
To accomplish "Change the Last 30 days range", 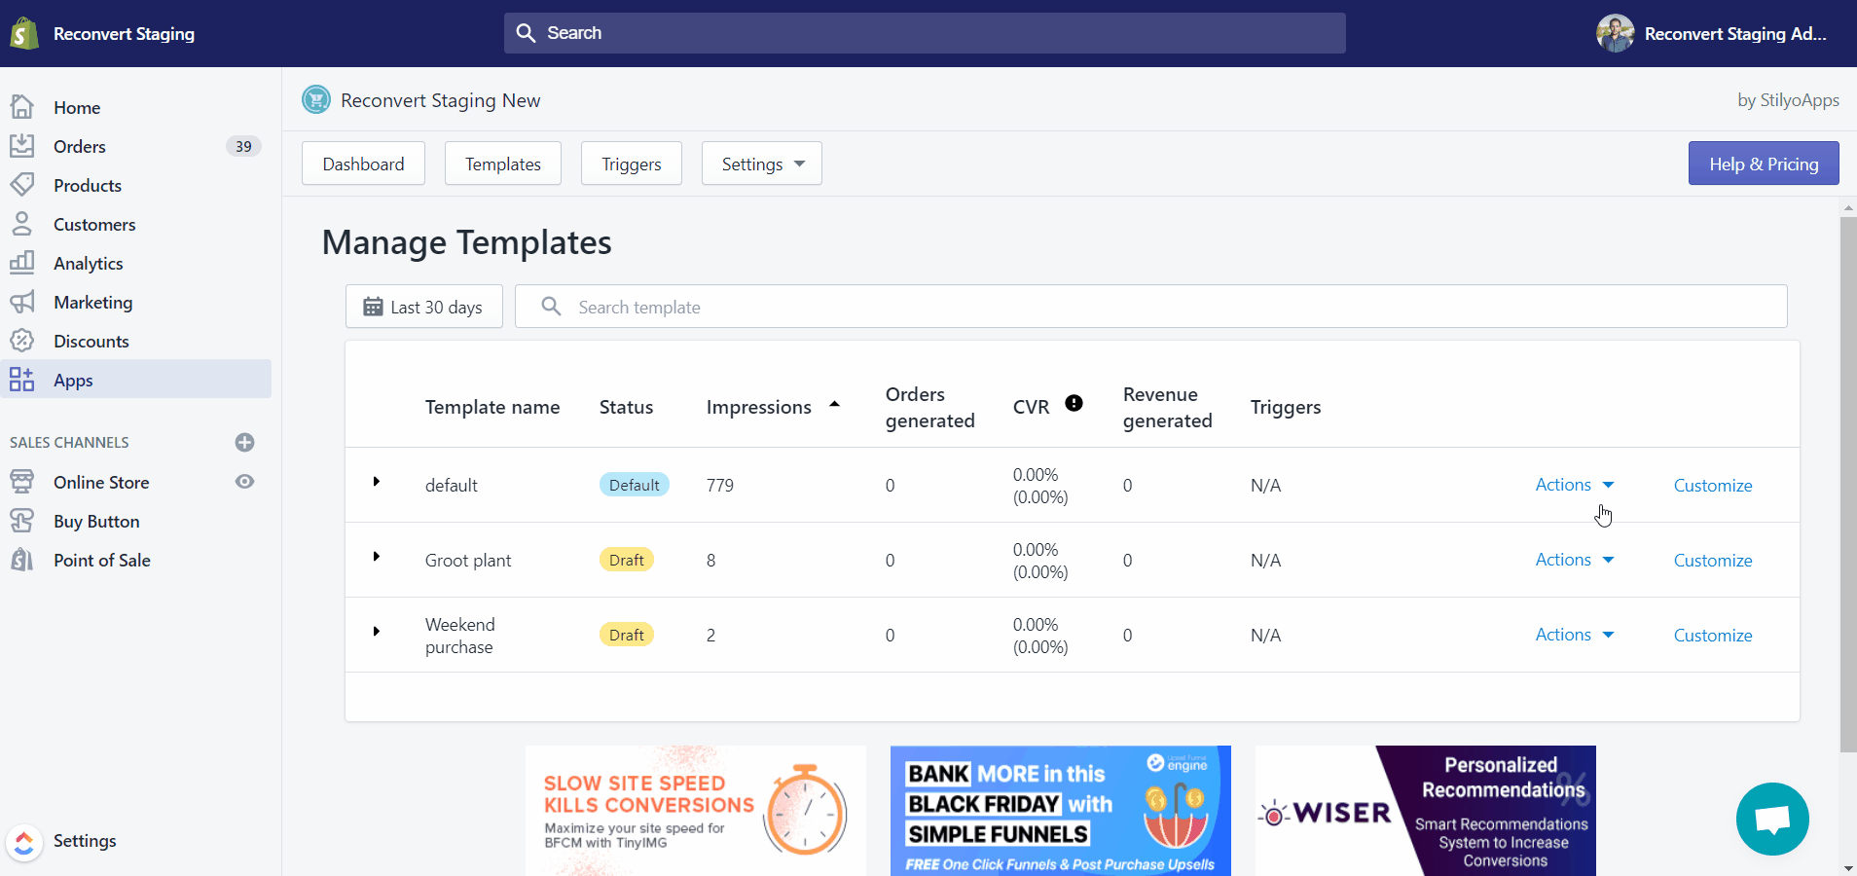I will pyautogui.click(x=424, y=307).
